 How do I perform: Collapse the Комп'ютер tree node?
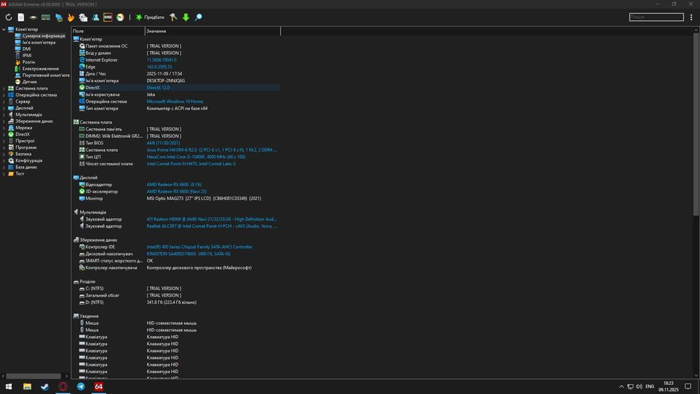click(4, 29)
